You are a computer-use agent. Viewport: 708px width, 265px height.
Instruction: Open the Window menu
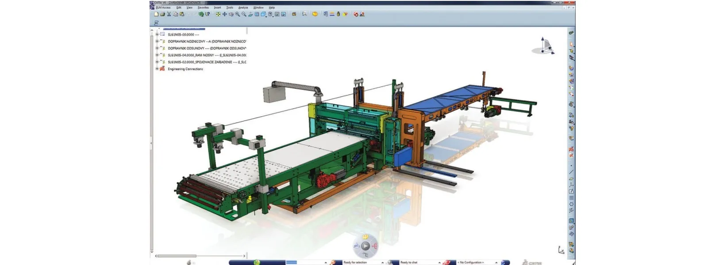point(258,8)
